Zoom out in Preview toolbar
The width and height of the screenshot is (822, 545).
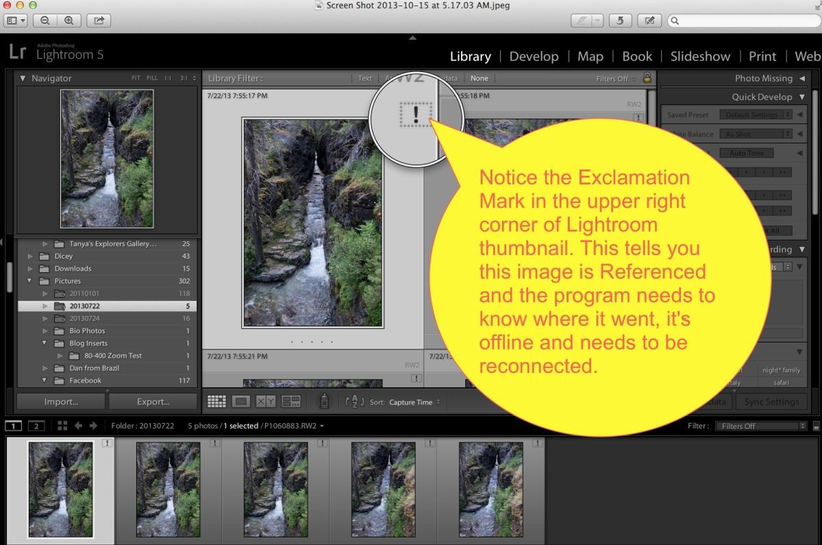point(45,21)
